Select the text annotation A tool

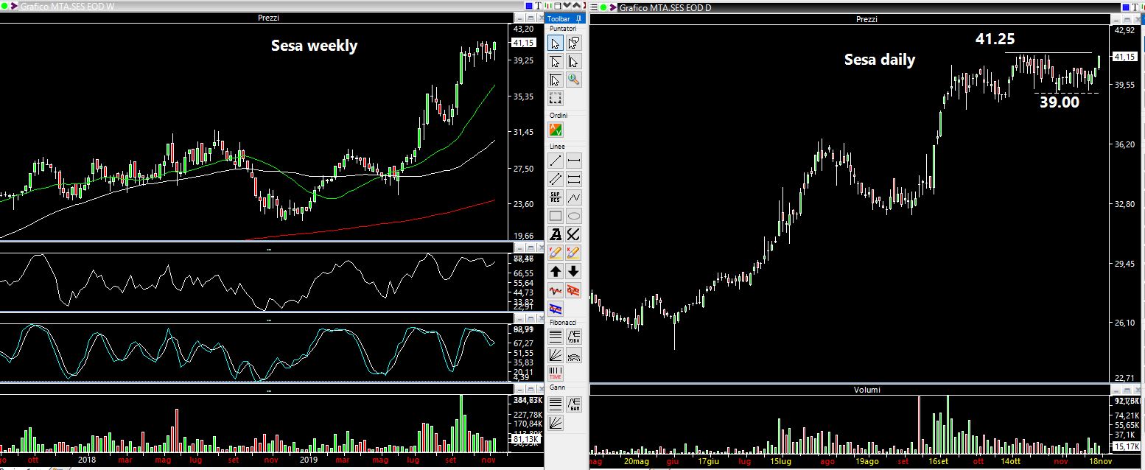pos(556,234)
